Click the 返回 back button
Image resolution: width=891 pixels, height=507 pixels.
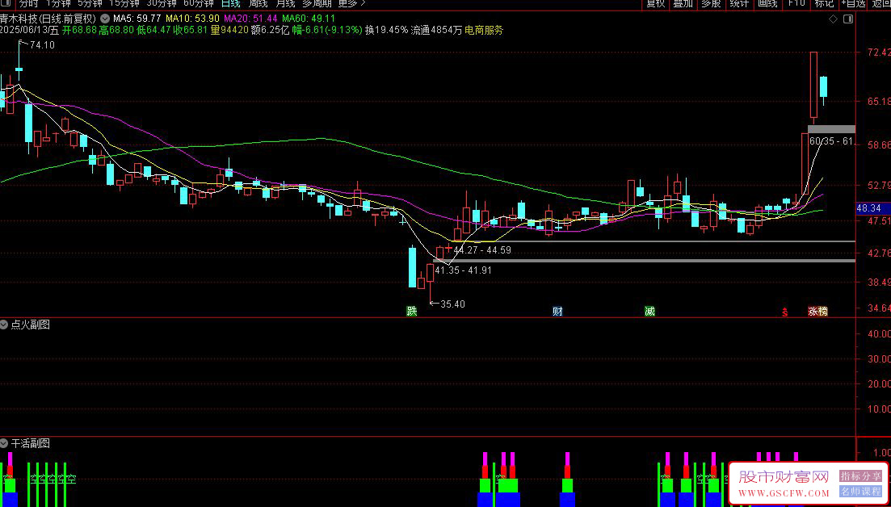880,3
